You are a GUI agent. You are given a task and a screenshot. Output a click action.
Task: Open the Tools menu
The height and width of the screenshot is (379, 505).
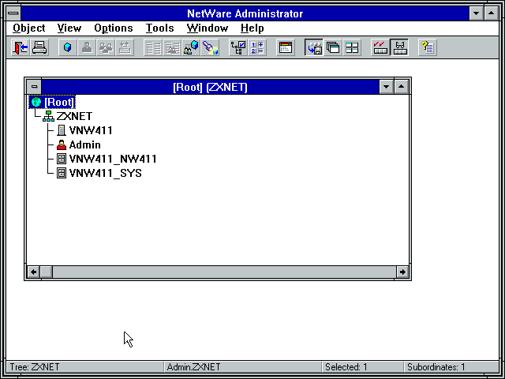pyautogui.click(x=159, y=28)
